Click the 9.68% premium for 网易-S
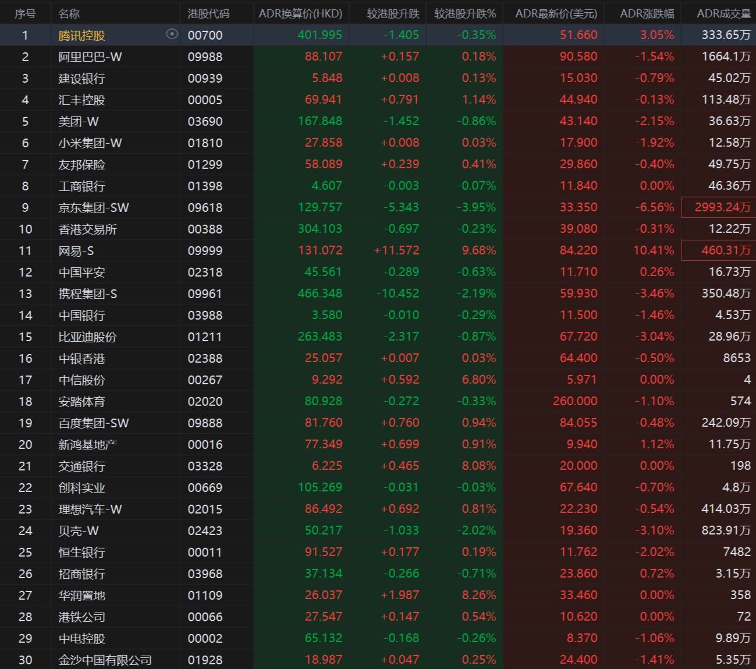The image size is (756, 669). [479, 250]
